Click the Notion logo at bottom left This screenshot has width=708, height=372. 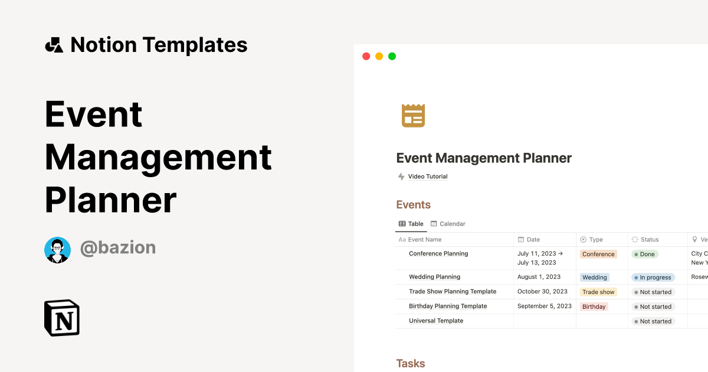coord(61,318)
